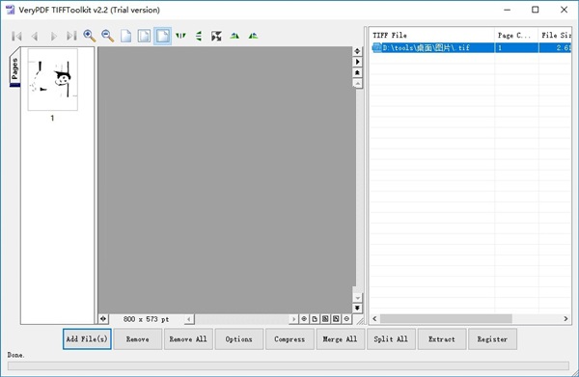Click the Split All button
The width and height of the screenshot is (579, 377).
391,339
